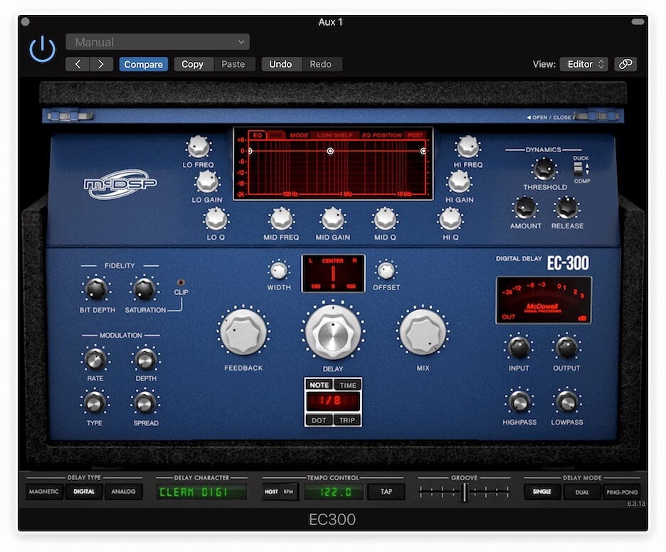
Task: Toggle HOST/BPM tempo switch
Action: click(x=280, y=492)
